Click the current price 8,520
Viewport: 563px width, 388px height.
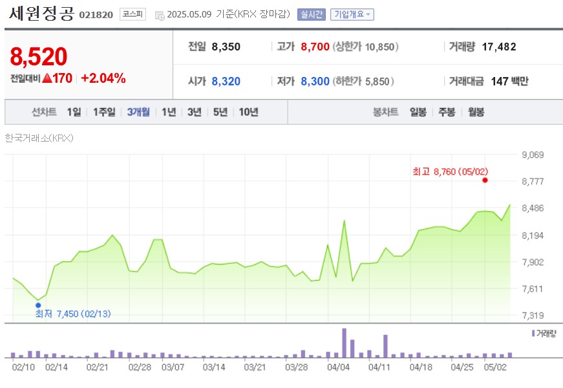(x=38, y=56)
